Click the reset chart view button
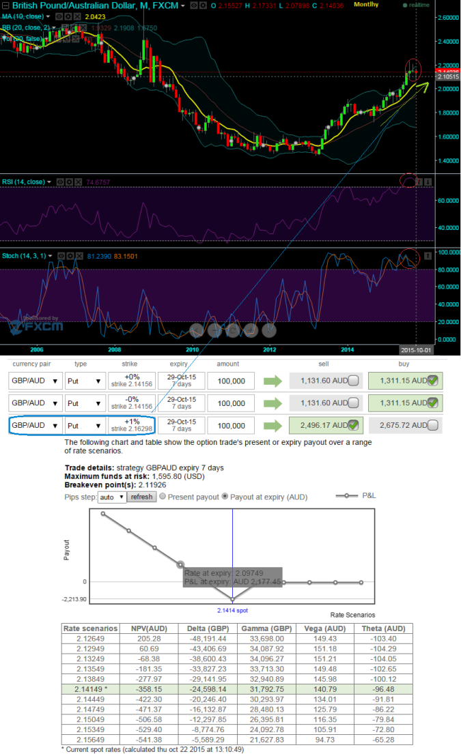This screenshot has width=461, height=754. click(x=233, y=330)
